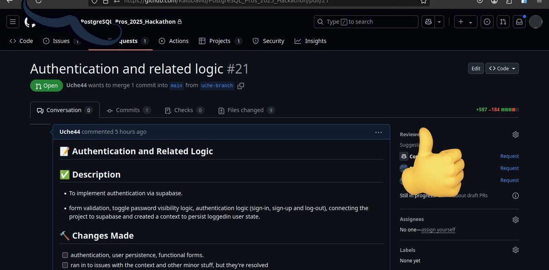Switch to the Projects tab
Screen dimensions: 549x270
[x=221, y=41]
